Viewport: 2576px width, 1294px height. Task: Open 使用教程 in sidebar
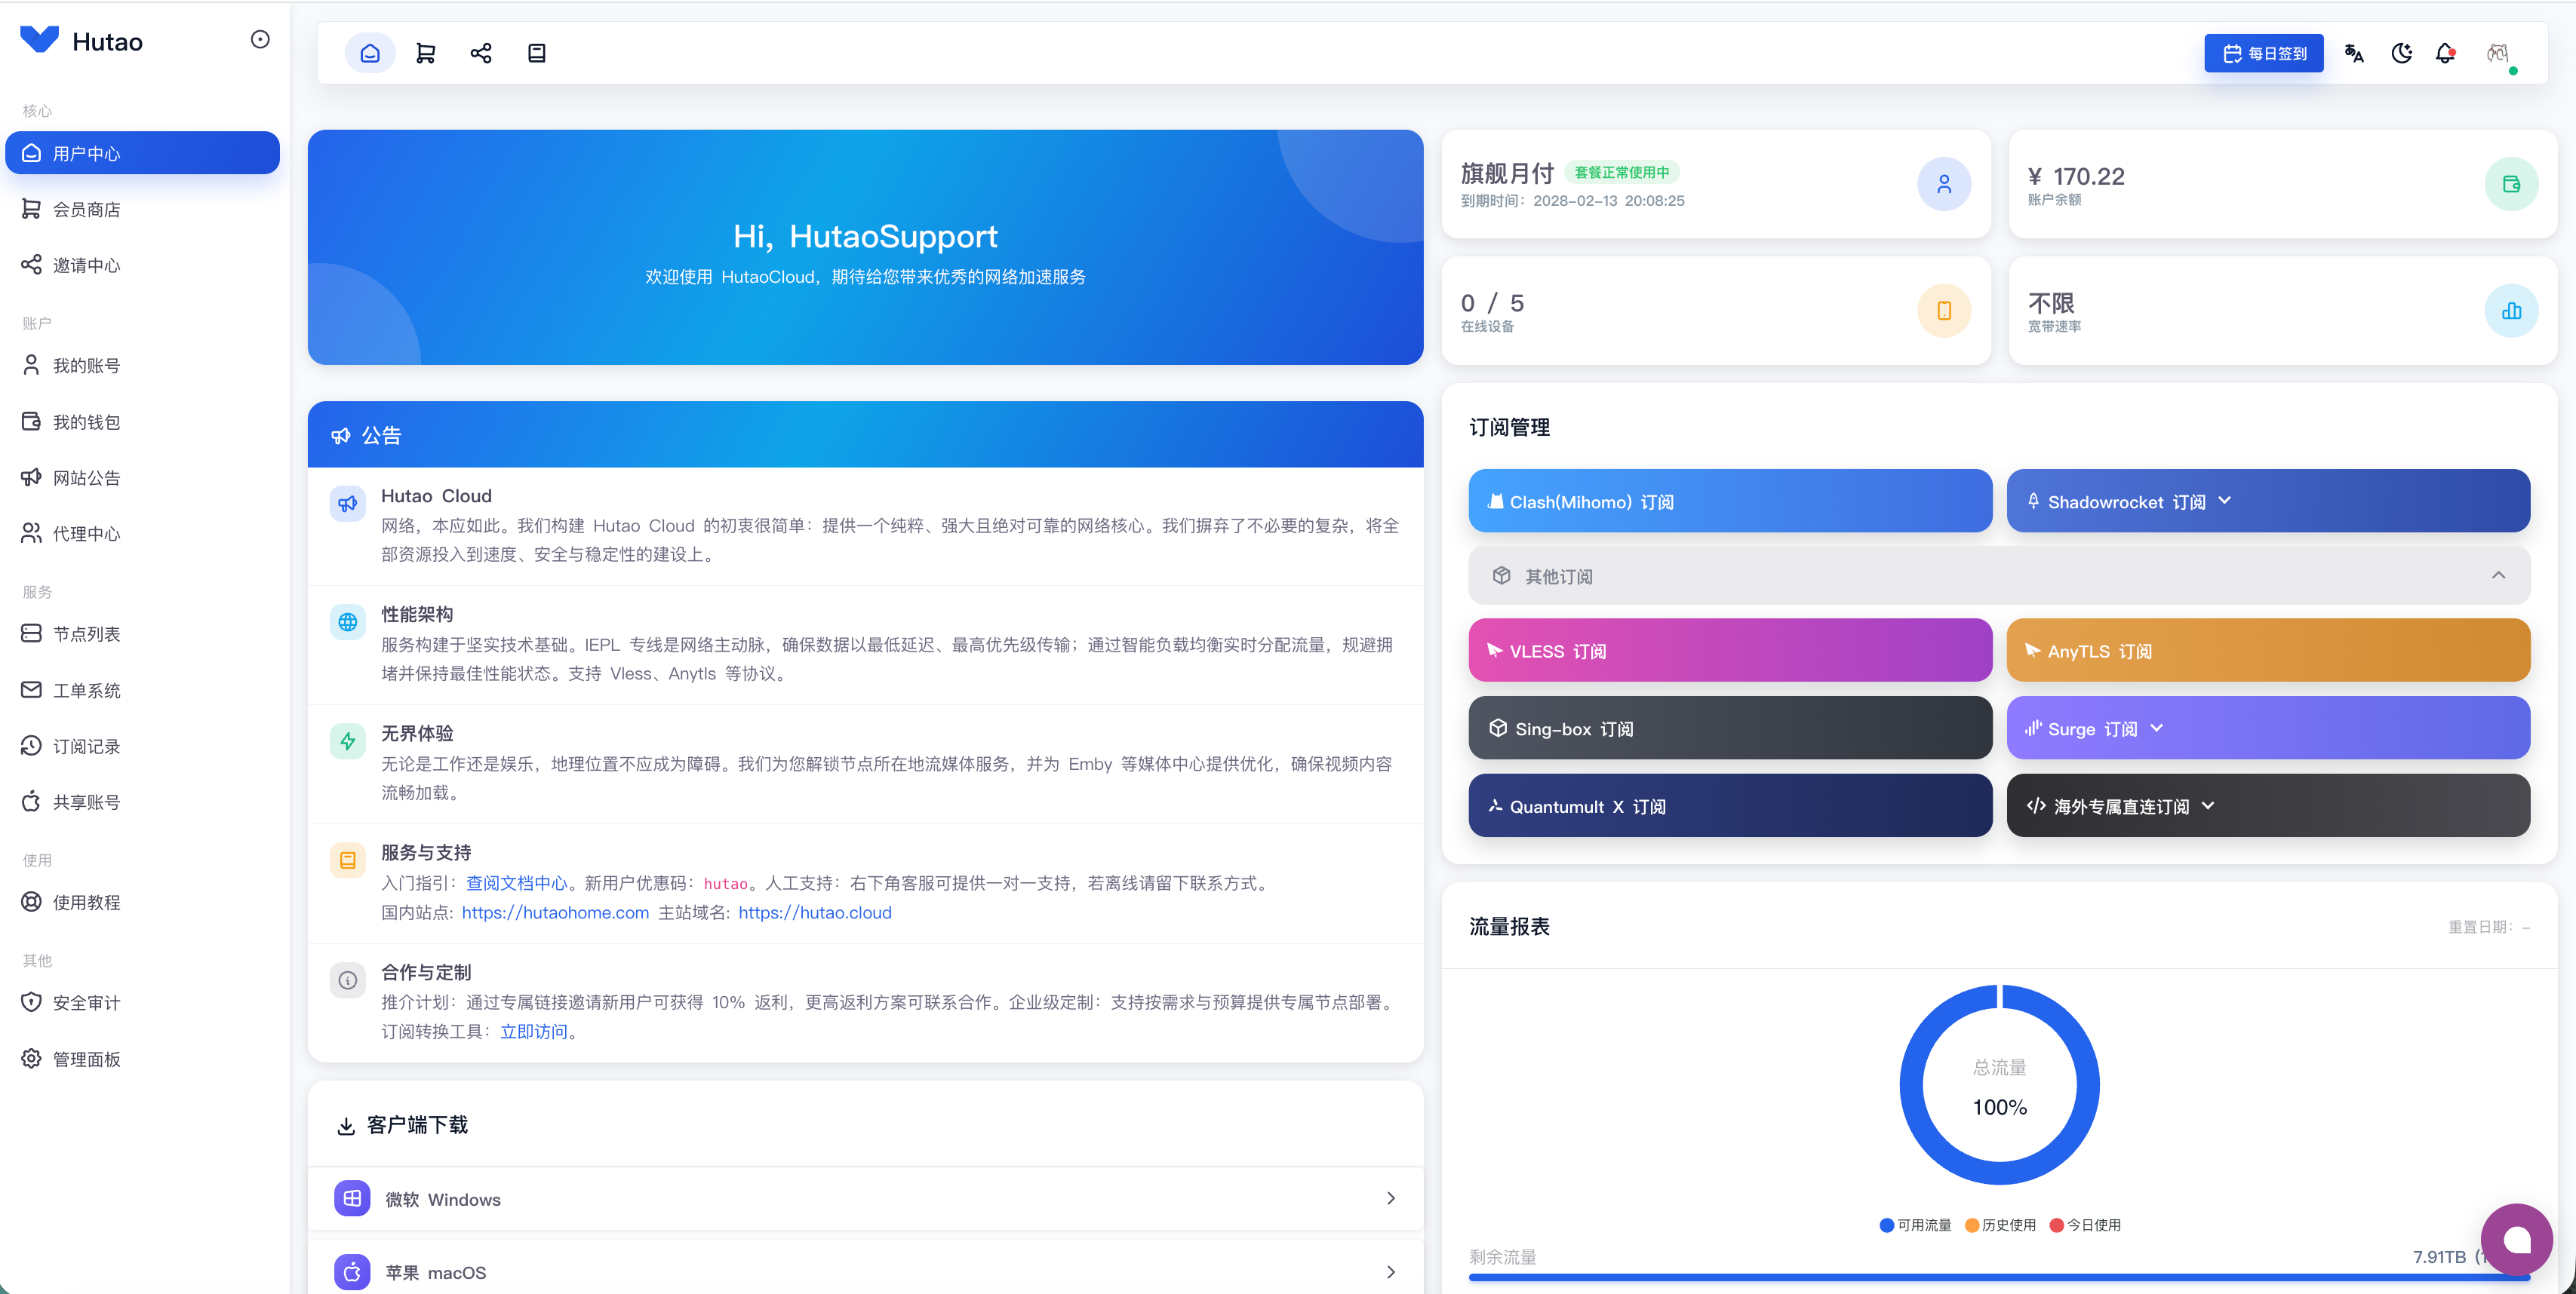pos(143,903)
